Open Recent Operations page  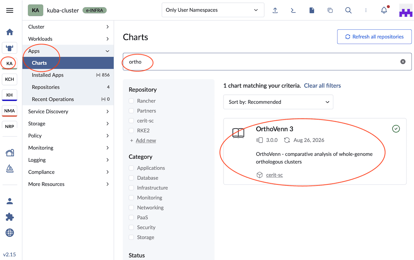68,99
